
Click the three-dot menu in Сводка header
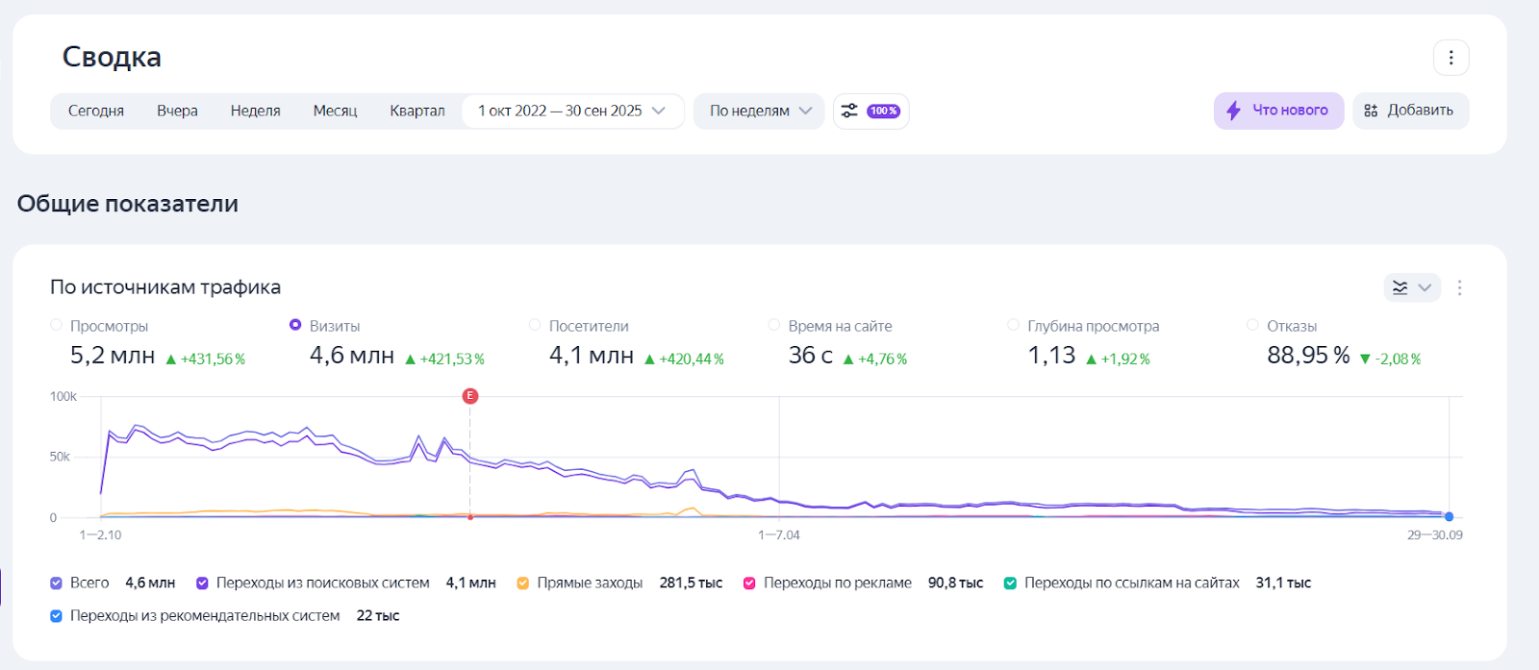(1451, 58)
